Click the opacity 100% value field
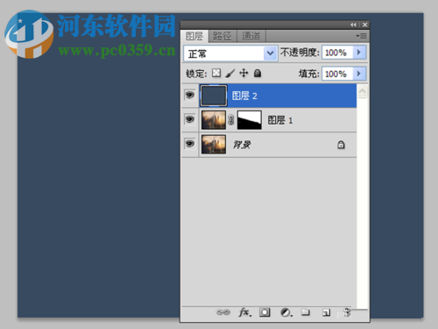This screenshot has height=329, width=438. pyautogui.click(x=337, y=53)
